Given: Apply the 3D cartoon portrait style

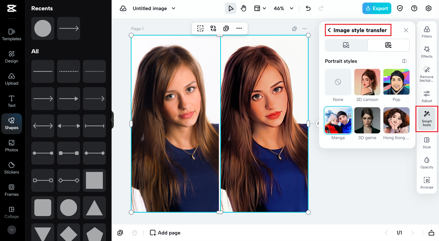Looking at the screenshot, I should 367,82.
